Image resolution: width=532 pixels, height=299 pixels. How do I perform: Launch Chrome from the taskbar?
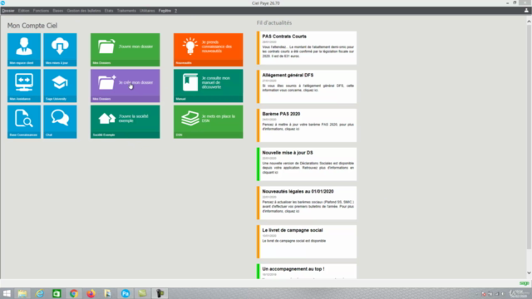click(x=74, y=293)
